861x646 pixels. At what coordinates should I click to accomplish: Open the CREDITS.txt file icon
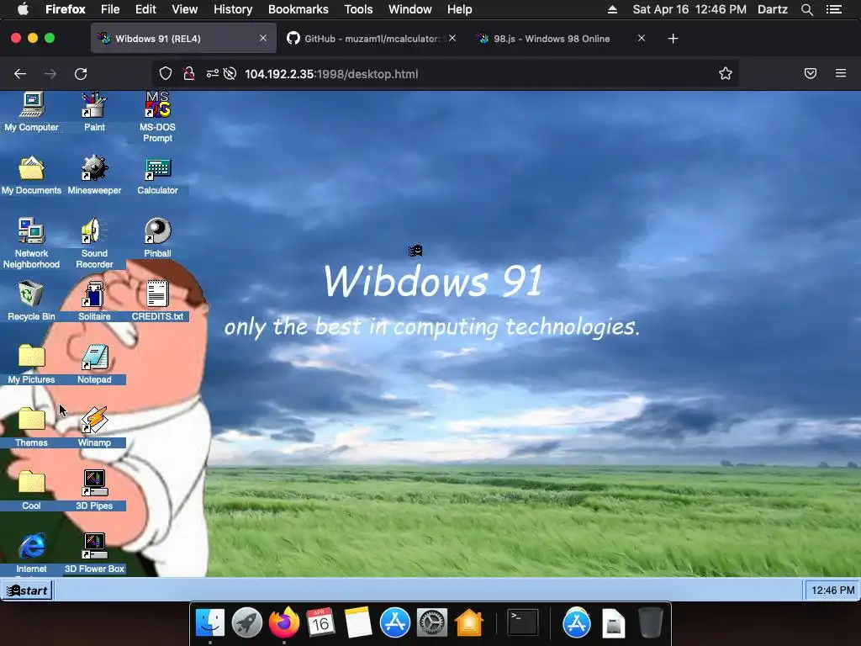(157, 301)
